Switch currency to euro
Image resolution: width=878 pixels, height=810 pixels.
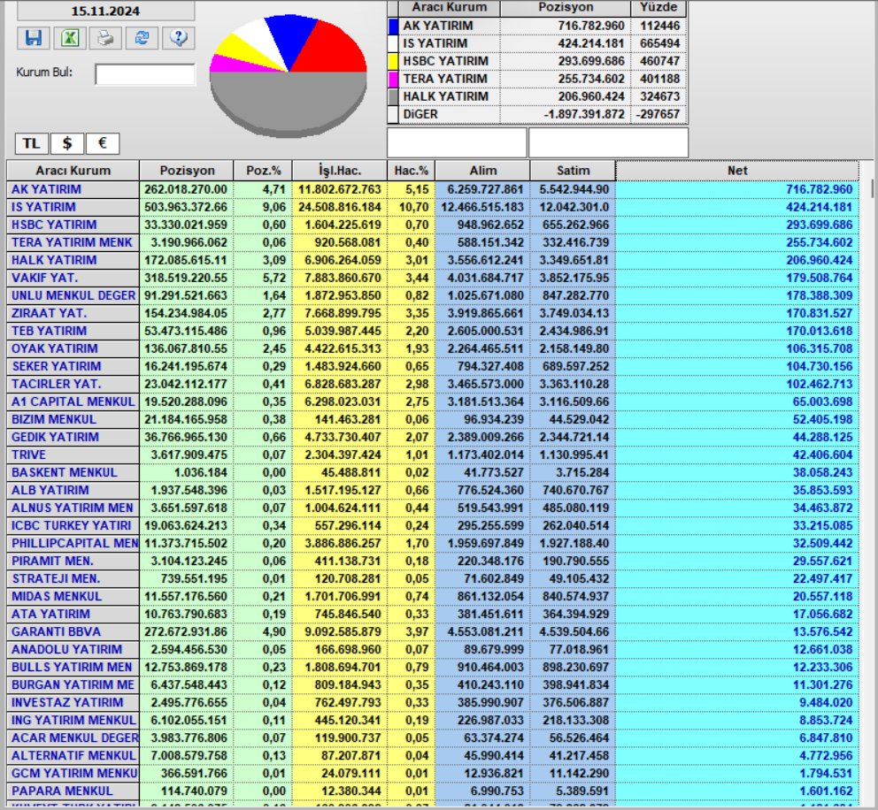(103, 143)
